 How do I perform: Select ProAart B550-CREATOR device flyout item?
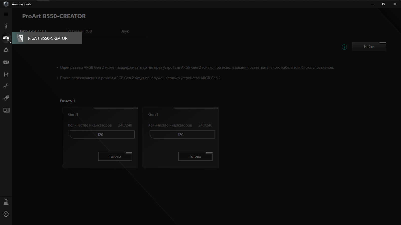pyautogui.click(x=47, y=38)
